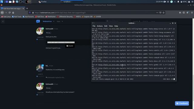The height and width of the screenshot is (109, 194).
Task: Click the highlighted code snippet in post
Action: point(61,42)
